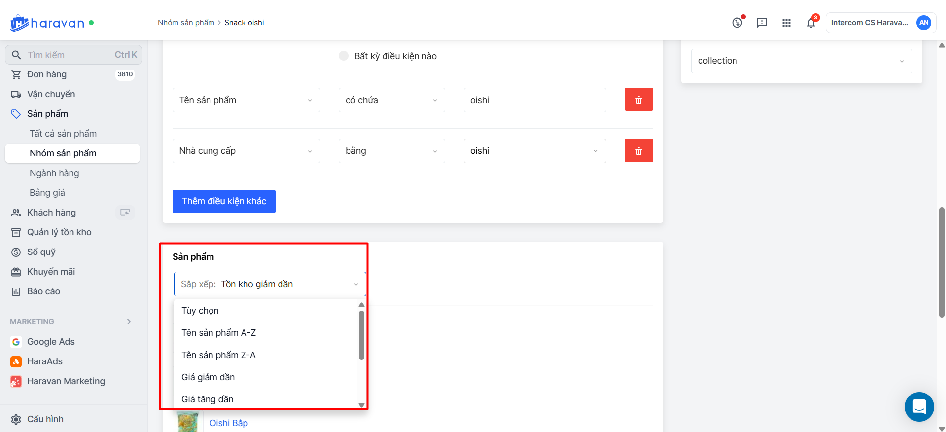Toggle the Sắp xếp sort dropdown
The height and width of the screenshot is (432, 946).
point(270,284)
